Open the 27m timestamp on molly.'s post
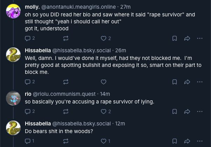Image resolution: width=211 pixels, height=147 pixels. pyautogui.click(x=126, y=7)
